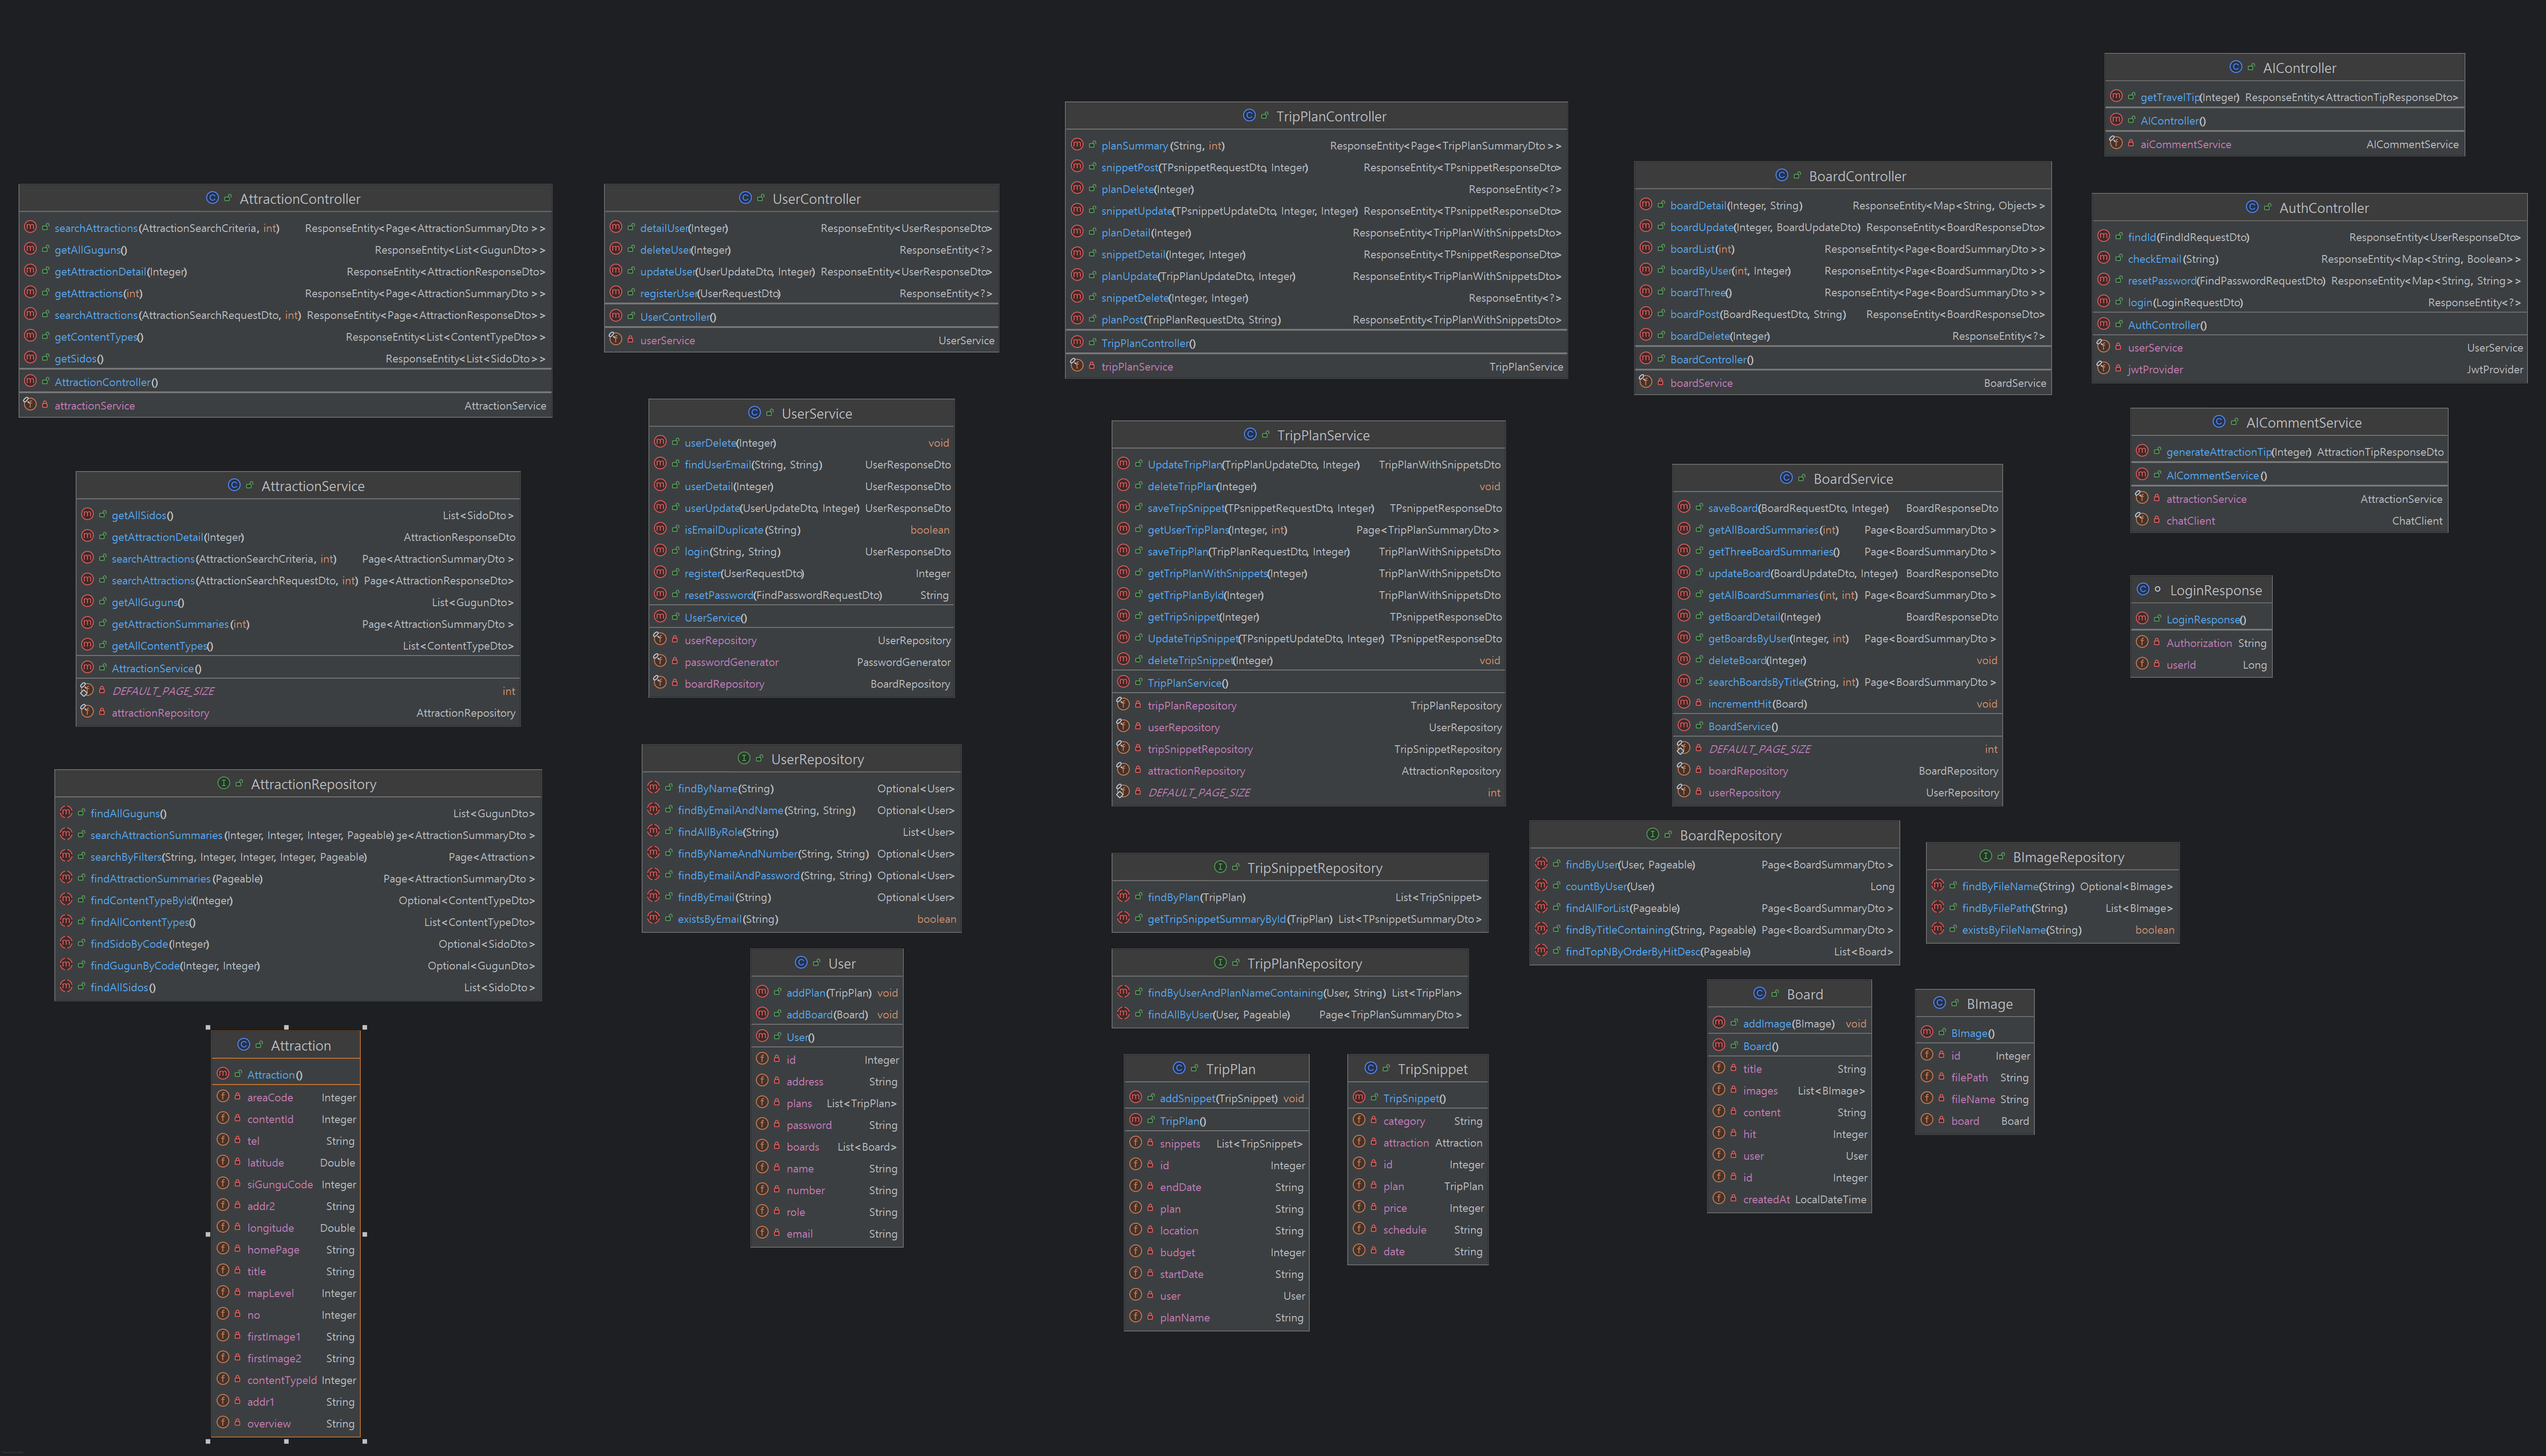Select the generateAttractionTip method in AICommentService
2546x1456 pixels.
[2289, 452]
